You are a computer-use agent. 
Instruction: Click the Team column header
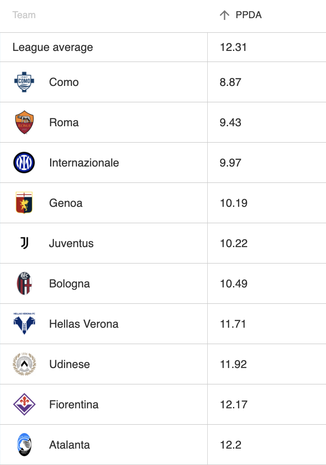pyautogui.click(x=24, y=15)
